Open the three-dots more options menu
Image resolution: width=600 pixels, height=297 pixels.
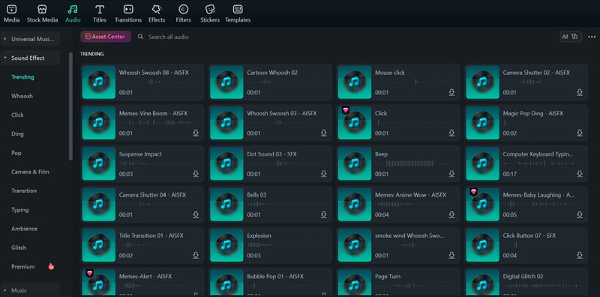(592, 37)
